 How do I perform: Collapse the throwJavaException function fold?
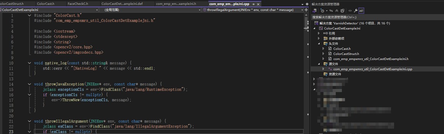tap(30, 84)
